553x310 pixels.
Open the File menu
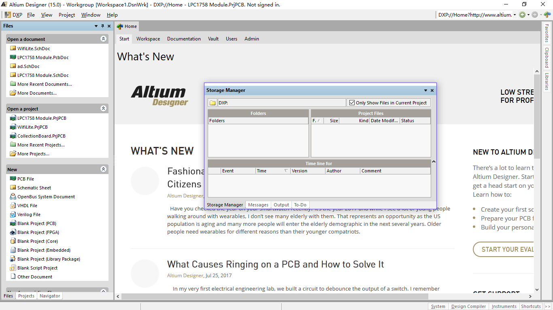pos(31,15)
